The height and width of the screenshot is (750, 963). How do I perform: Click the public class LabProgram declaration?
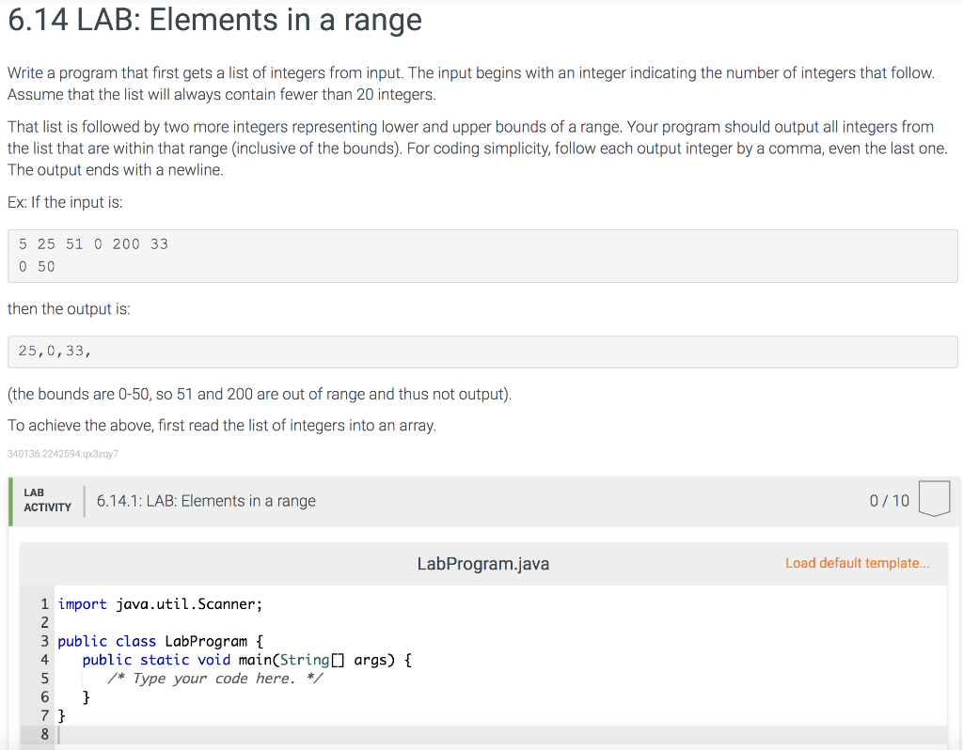[160, 641]
